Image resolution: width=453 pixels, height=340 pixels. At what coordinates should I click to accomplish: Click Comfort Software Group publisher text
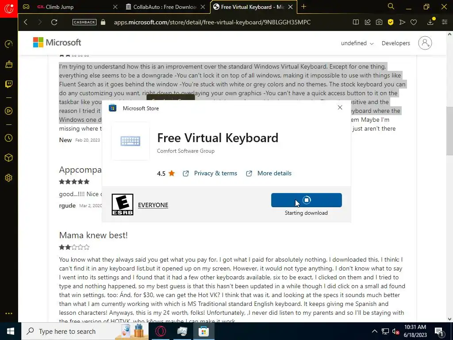185,151
